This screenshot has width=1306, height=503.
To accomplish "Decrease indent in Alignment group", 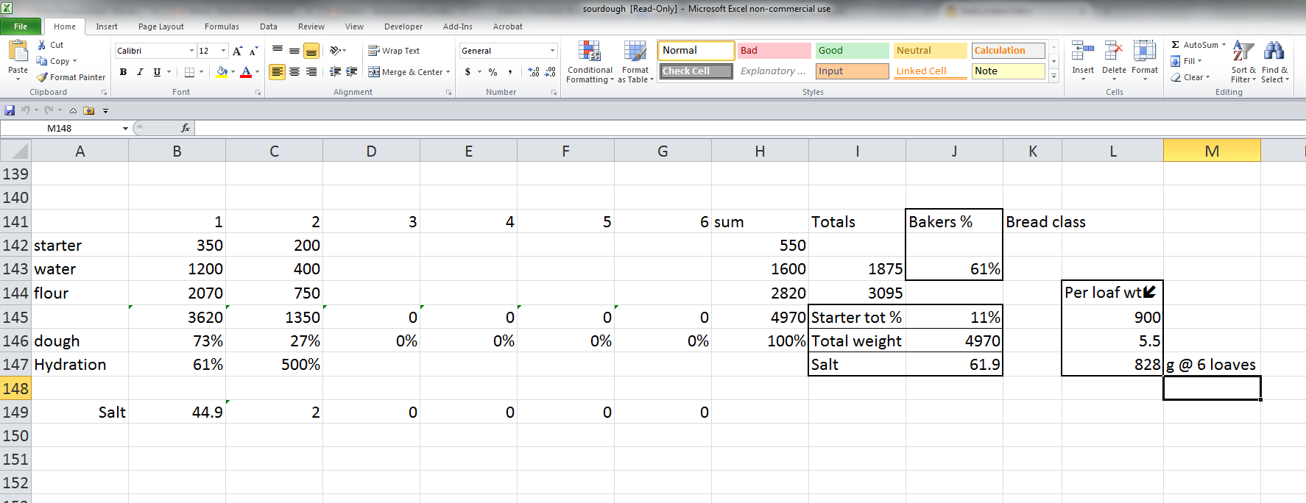I will coord(335,72).
